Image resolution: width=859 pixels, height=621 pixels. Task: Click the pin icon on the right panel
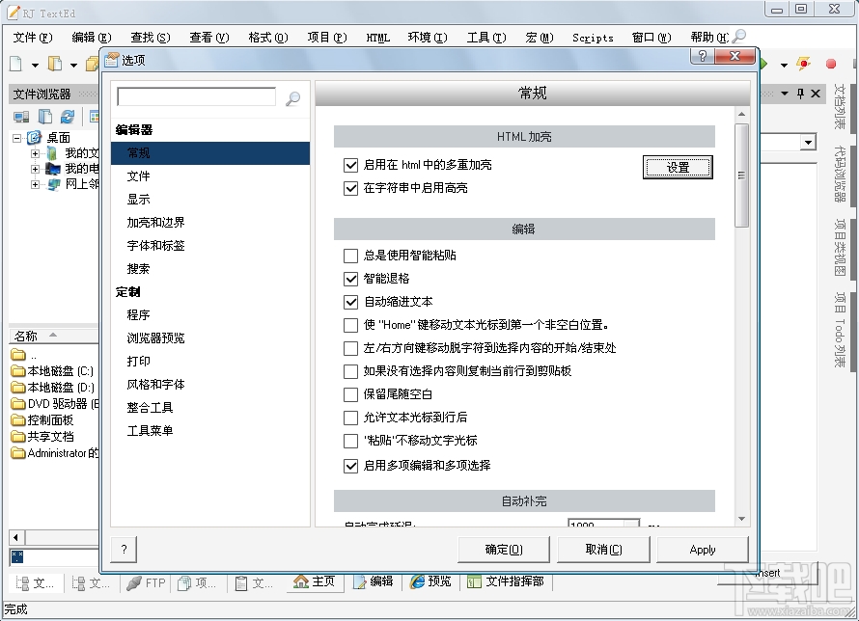click(x=800, y=94)
